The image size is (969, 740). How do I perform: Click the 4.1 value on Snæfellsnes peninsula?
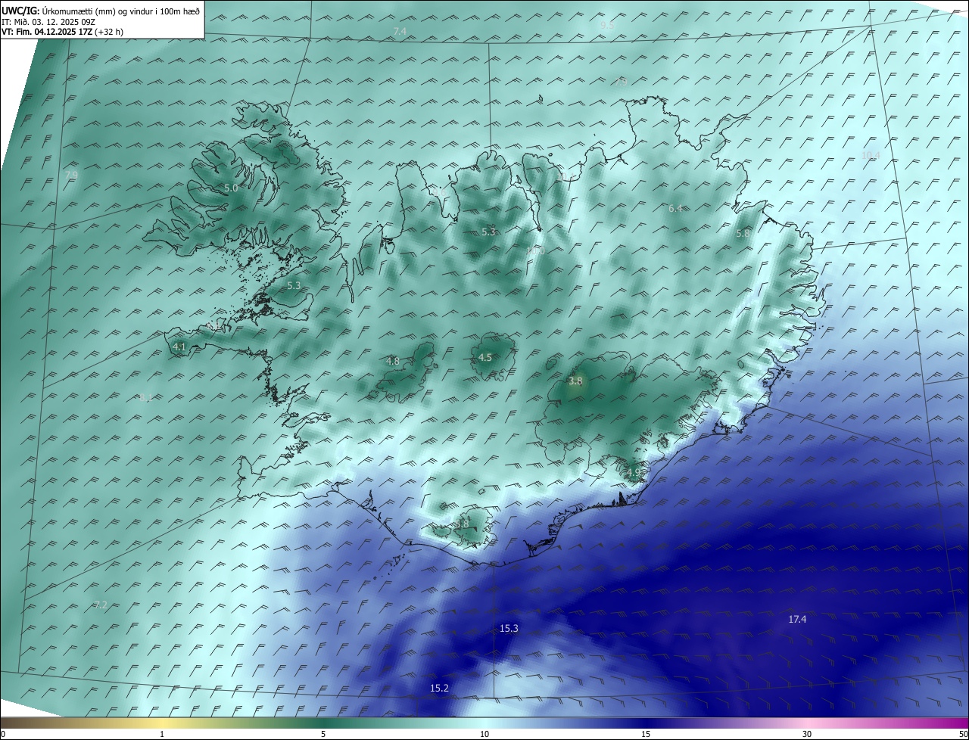179,347
